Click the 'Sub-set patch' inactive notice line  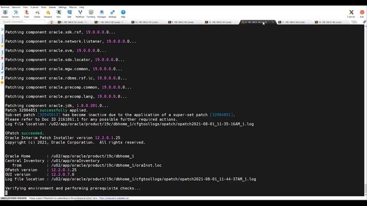[x=120, y=114]
